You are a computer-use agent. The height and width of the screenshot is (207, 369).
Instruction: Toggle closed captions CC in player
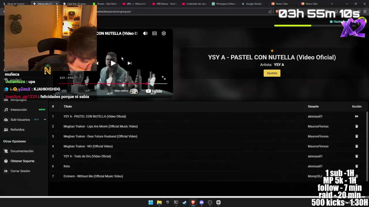155,33
